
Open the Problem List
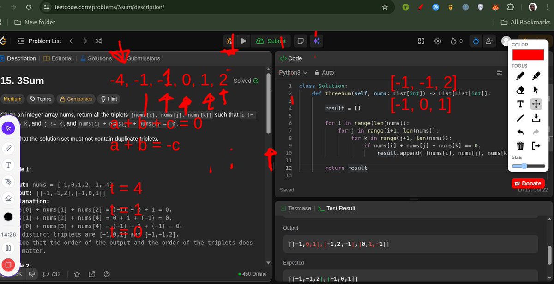click(39, 41)
